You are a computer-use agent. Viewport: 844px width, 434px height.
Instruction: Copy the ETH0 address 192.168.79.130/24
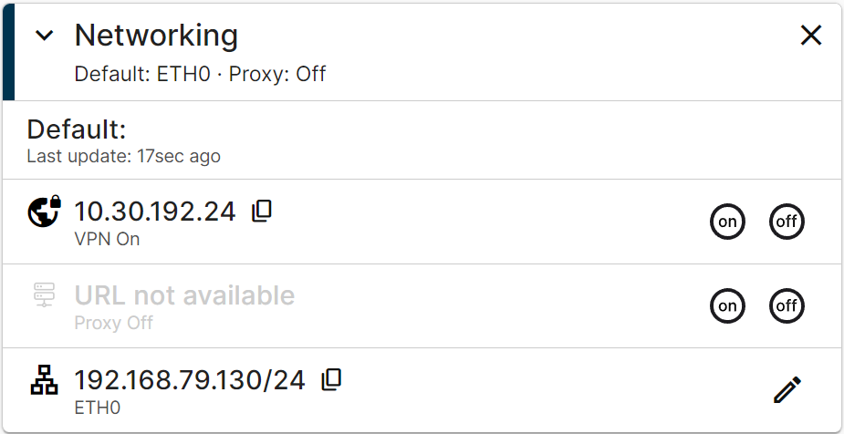tap(331, 379)
